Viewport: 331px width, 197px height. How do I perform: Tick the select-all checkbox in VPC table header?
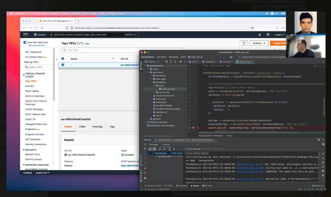[x=63, y=59]
